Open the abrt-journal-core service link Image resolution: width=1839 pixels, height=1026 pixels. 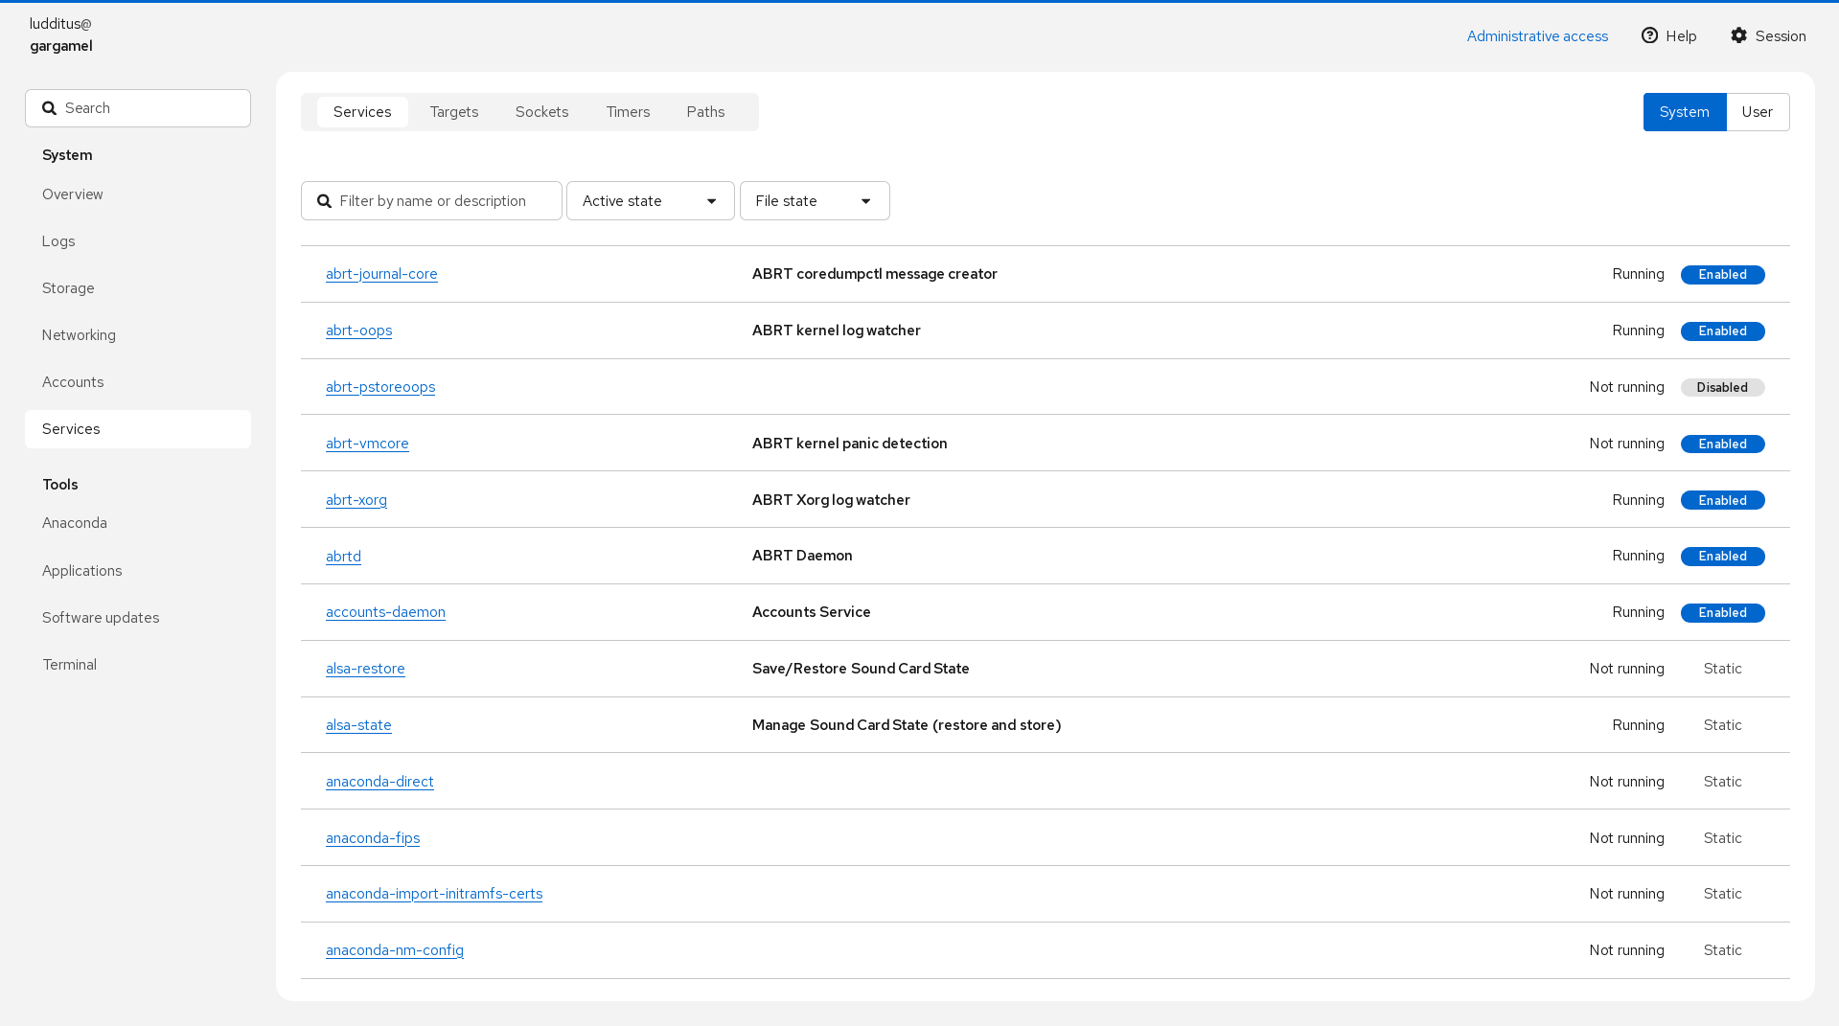click(381, 274)
